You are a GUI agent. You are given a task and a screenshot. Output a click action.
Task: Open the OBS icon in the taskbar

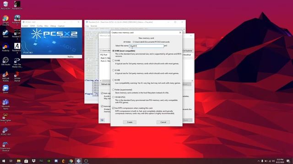coord(86,161)
